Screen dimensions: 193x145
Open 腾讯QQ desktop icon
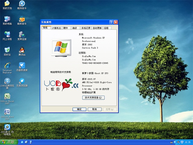click(x=22, y=50)
